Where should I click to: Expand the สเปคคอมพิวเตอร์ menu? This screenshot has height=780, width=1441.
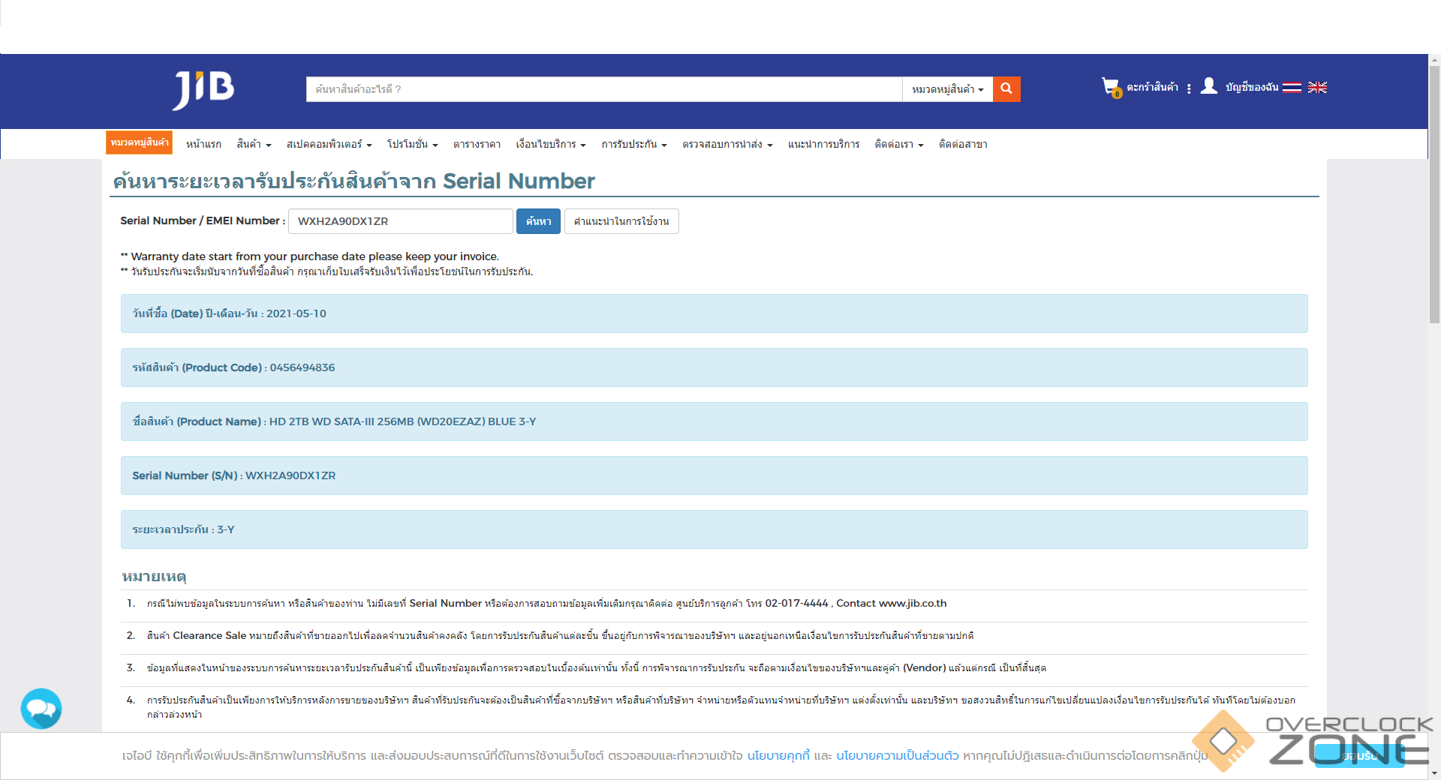click(329, 144)
